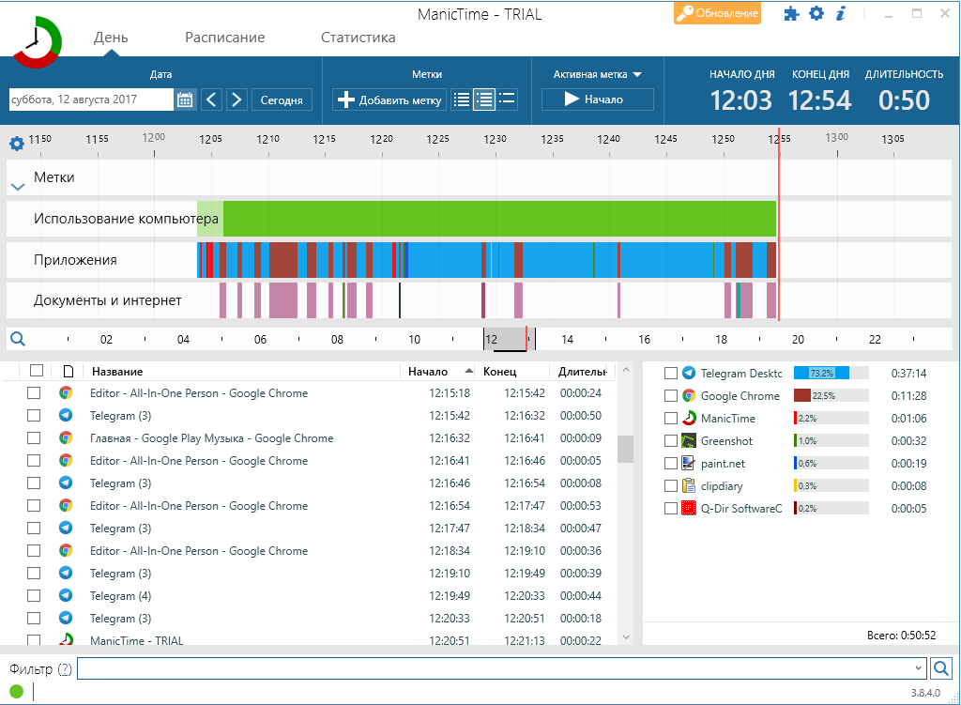
Task: Click the list scrollbar down arrow
Action: [626, 637]
